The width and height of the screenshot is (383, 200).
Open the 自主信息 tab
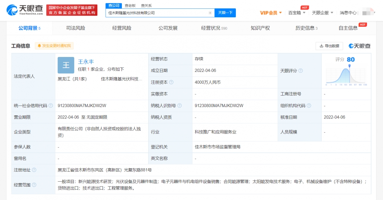click(348, 28)
